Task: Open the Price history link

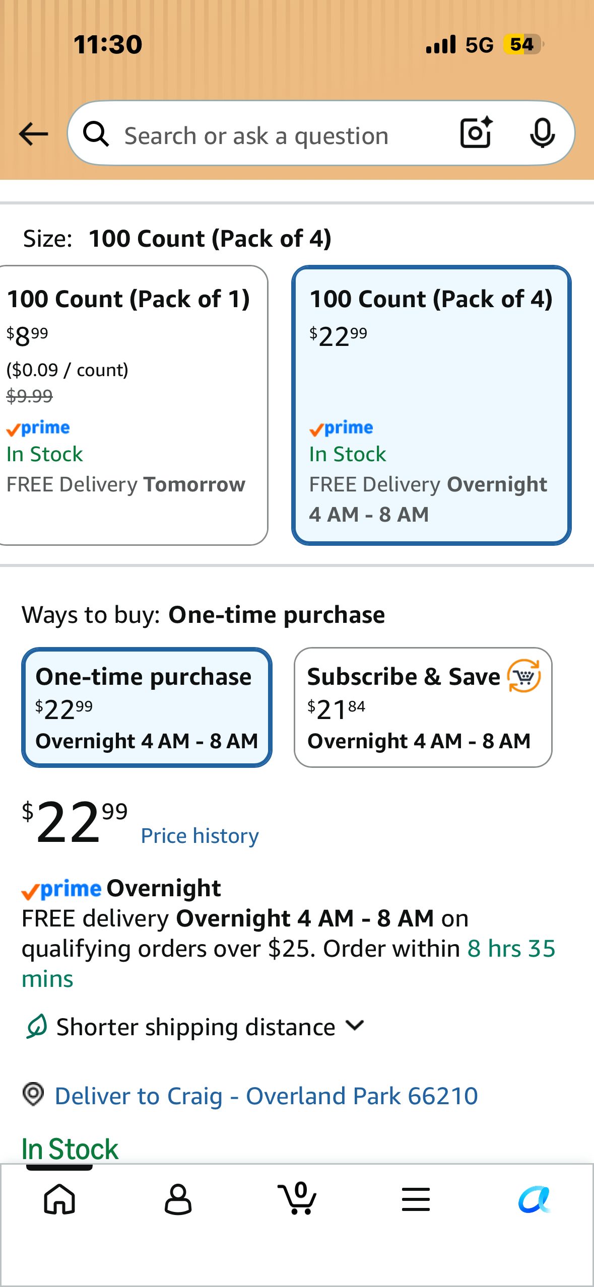Action: 200,836
